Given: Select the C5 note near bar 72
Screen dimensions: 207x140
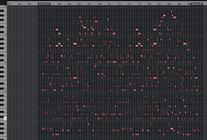Looking at the screenshot, I should point(114,34).
